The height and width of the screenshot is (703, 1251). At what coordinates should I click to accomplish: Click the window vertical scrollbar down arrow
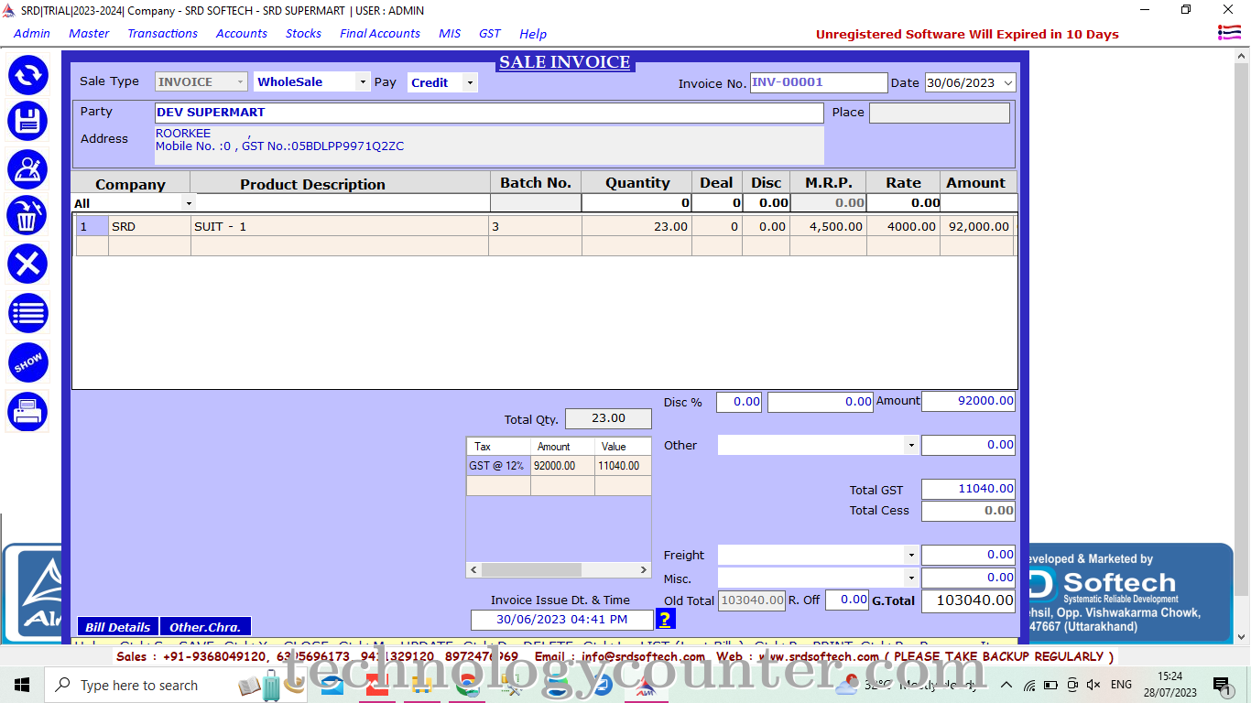(x=1242, y=637)
